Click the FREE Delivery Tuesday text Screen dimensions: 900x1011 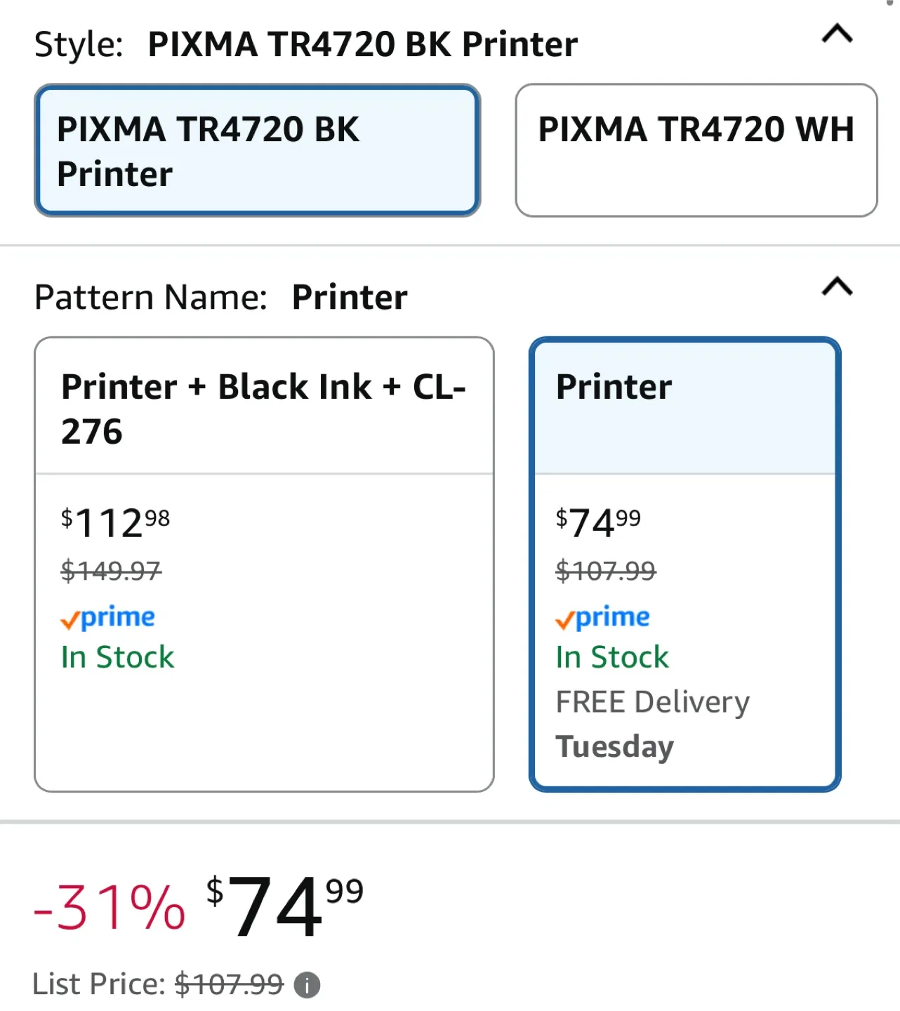[652, 723]
